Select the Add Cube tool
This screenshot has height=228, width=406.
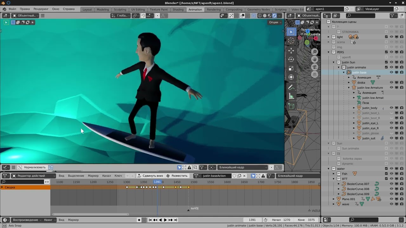click(291, 106)
